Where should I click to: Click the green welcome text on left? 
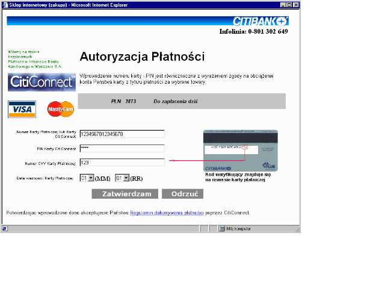click(x=35, y=59)
